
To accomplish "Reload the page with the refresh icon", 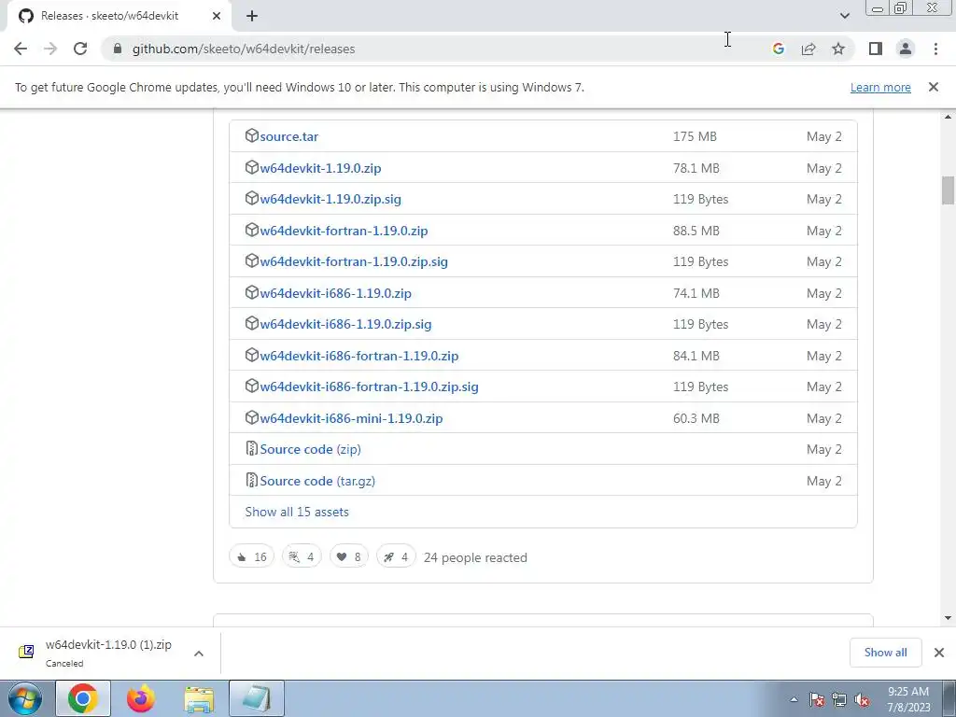I will coord(80,49).
